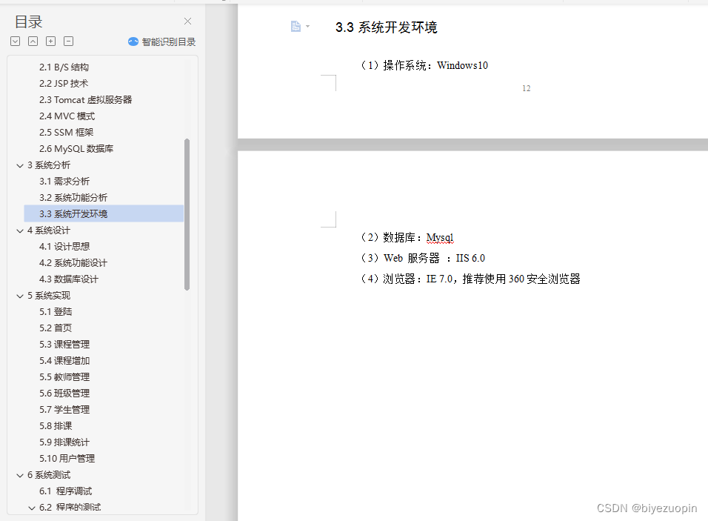708x521 pixels.
Task: Go to 2.1 B/S 结构
Action: (64, 67)
